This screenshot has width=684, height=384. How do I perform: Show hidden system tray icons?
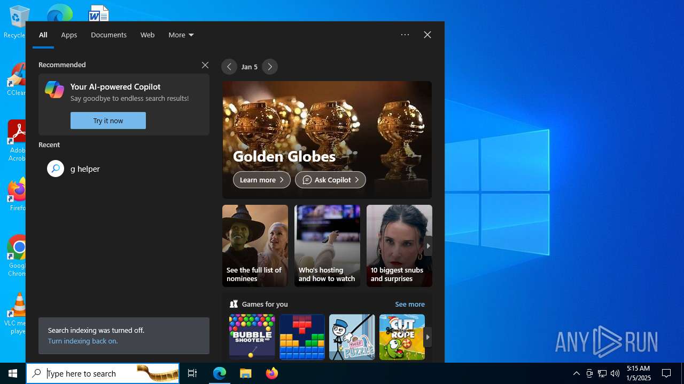[577, 373]
